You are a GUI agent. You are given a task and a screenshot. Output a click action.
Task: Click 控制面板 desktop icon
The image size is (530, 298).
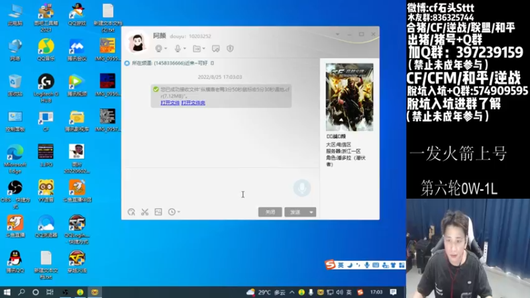tap(15, 121)
